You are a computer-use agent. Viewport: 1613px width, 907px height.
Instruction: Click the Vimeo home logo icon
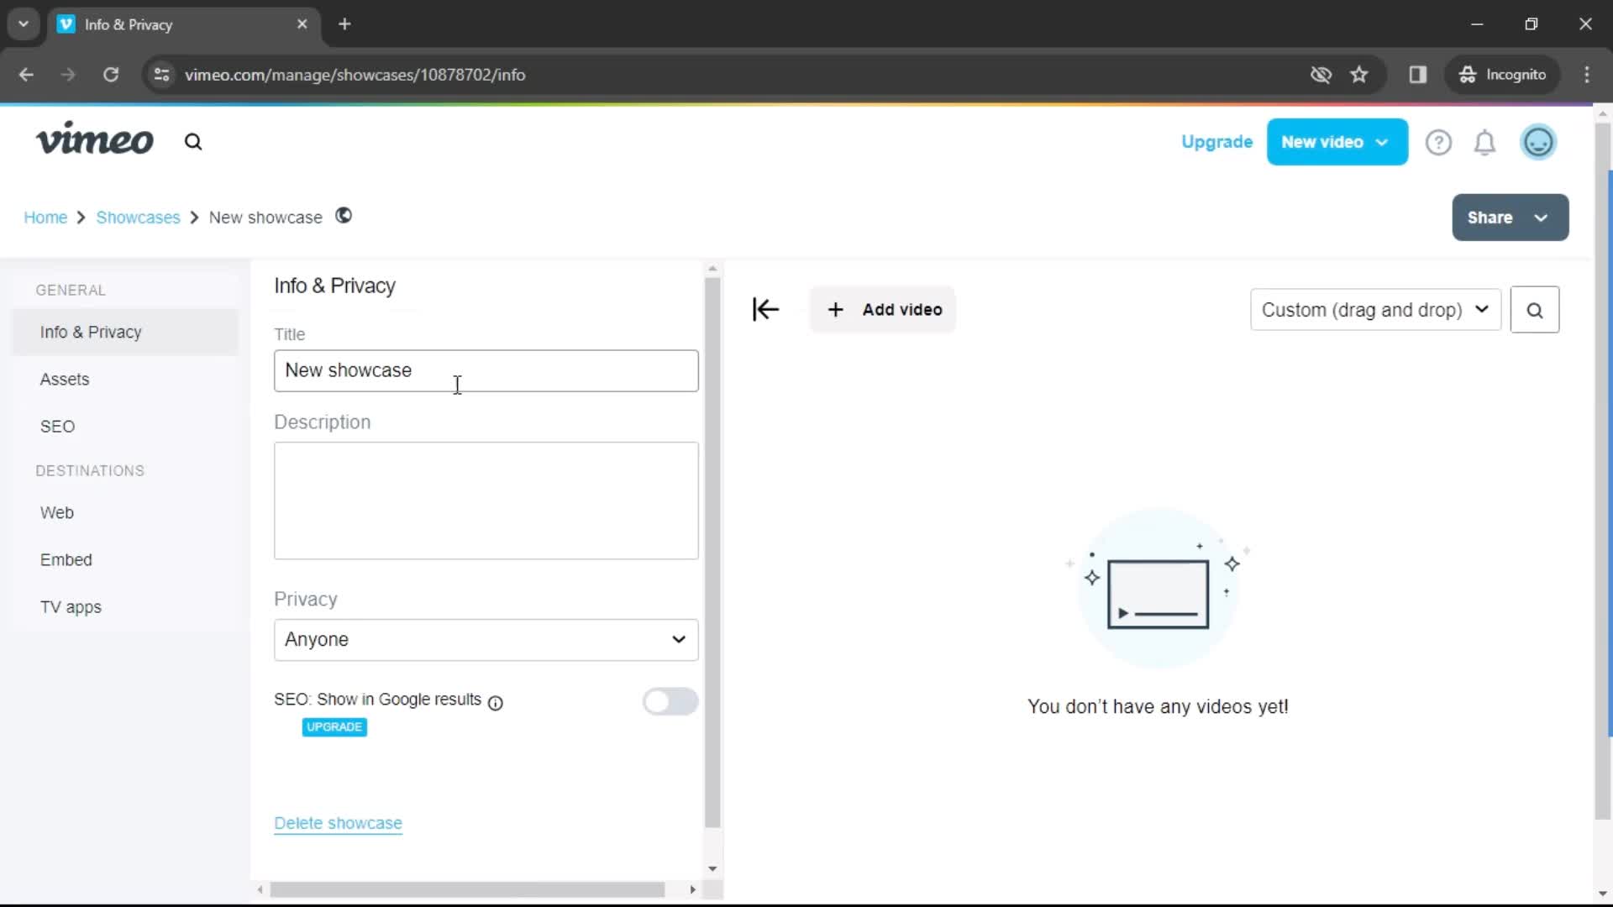pyautogui.click(x=94, y=142)
